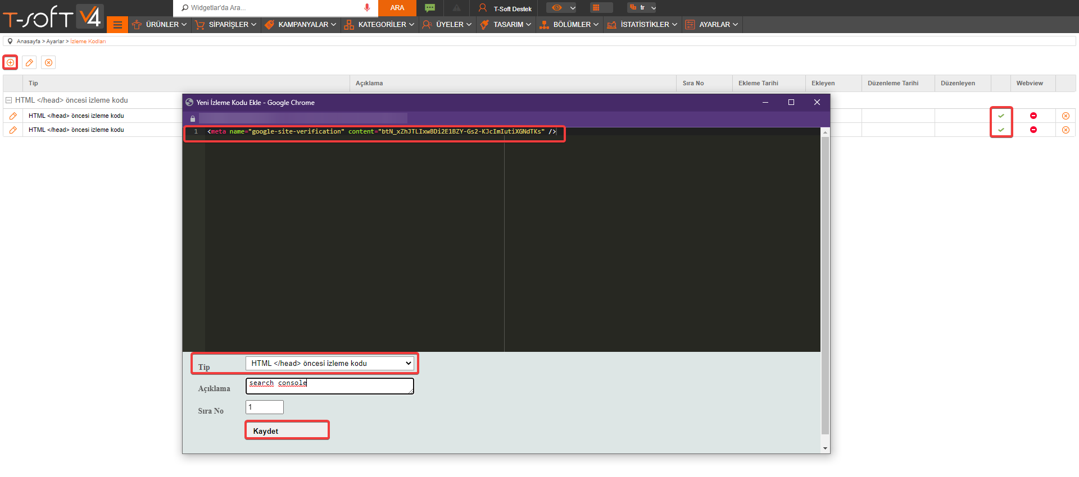Click İzleme Kodları breadcrumb link

point(88,42)
